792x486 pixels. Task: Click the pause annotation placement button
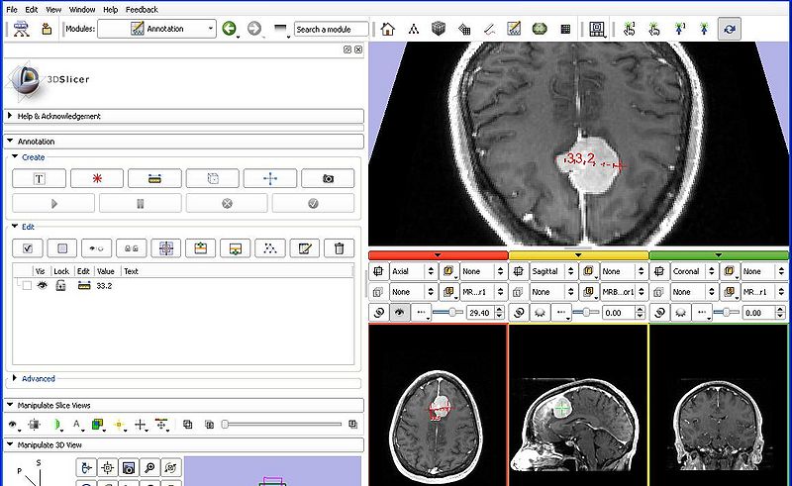click(x=141, y=204)
